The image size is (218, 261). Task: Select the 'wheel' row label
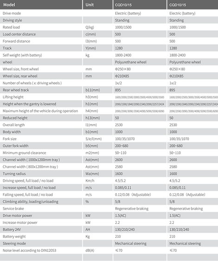coord(7,62)
